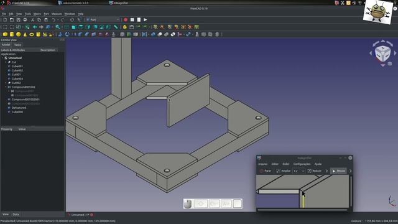Viewport: 398px width, 224px height.
Task: Create a new document
Action: point(5,20)
